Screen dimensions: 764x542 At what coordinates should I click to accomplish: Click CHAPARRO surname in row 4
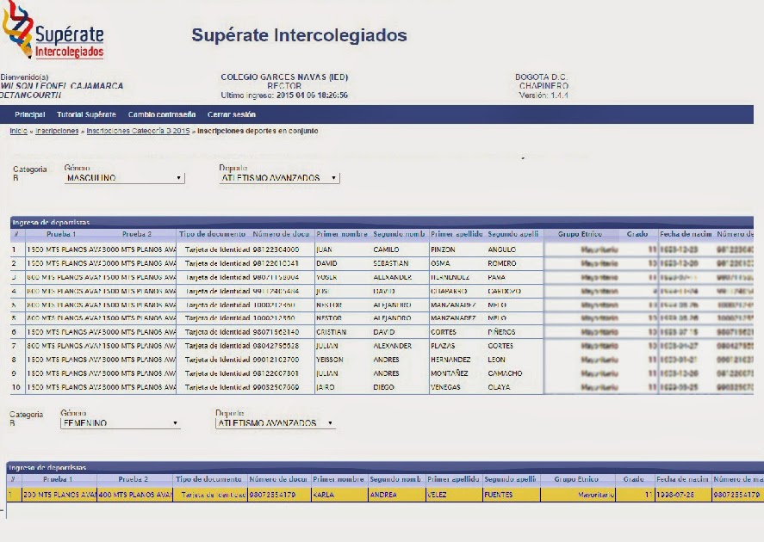(449, 291)
